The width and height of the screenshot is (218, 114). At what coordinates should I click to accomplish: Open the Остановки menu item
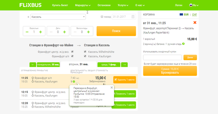104,5
